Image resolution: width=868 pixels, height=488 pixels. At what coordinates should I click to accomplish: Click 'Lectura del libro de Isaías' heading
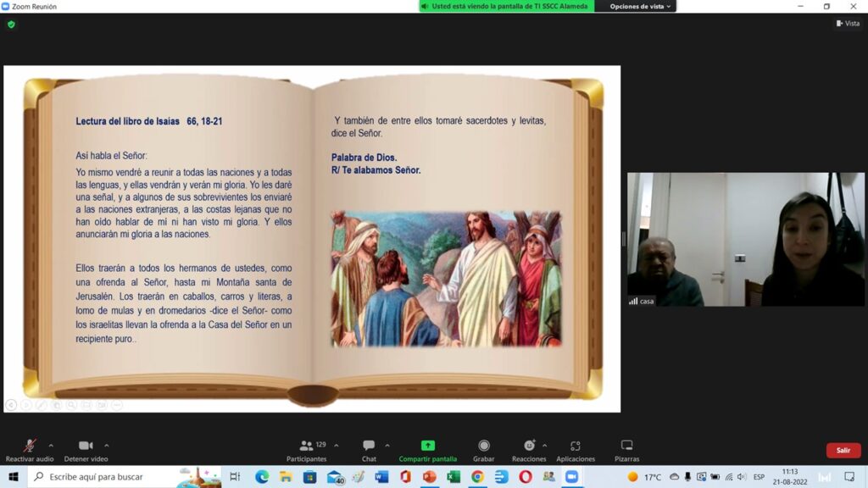pos(127,121)
